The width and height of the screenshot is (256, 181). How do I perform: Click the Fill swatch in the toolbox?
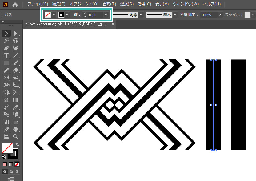(x=7, y=148)
